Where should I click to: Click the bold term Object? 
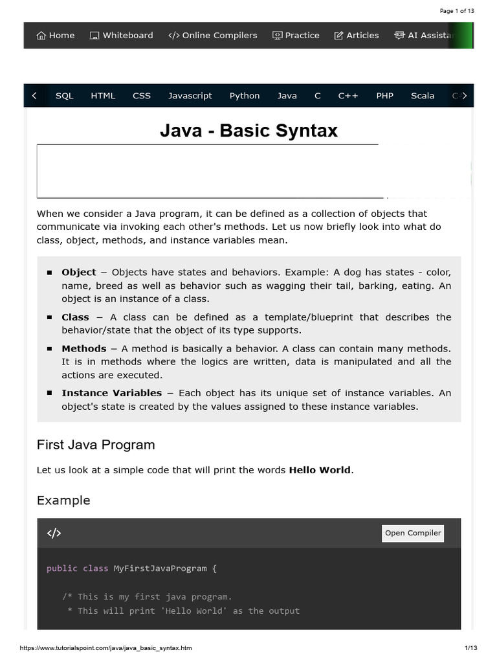click(79, 273)
